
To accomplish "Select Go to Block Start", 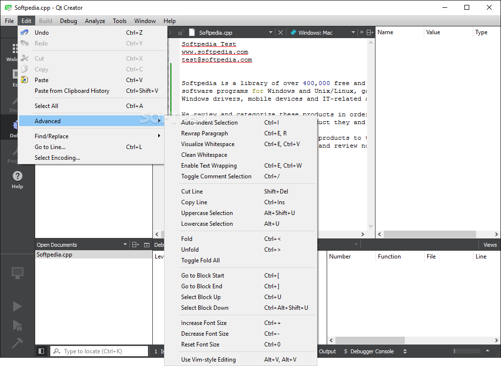I will point(241,275).
